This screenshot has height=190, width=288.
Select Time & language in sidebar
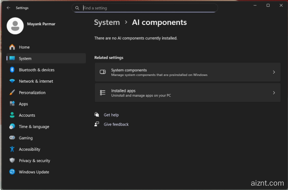[34, 127]
